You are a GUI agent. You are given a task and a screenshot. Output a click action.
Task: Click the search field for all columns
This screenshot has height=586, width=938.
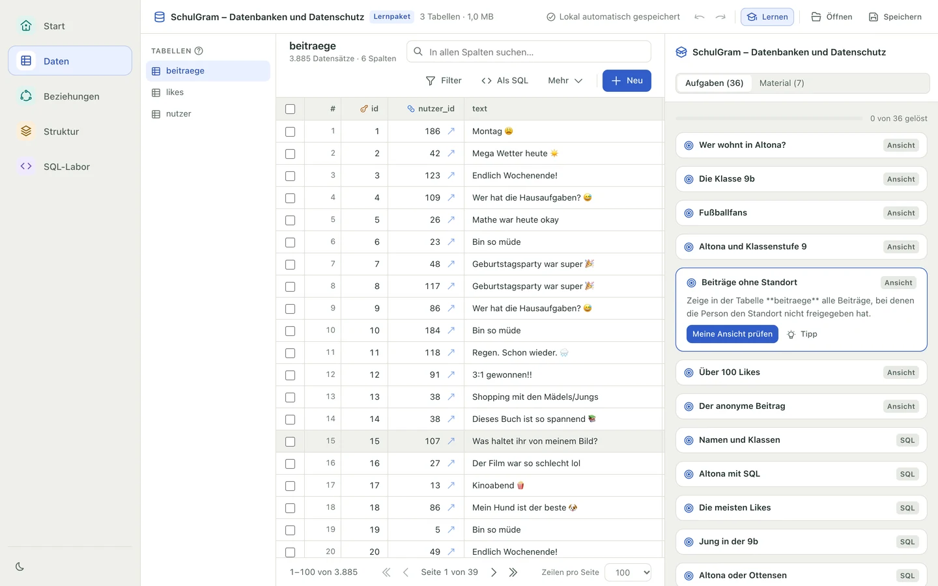coord(529,51)
